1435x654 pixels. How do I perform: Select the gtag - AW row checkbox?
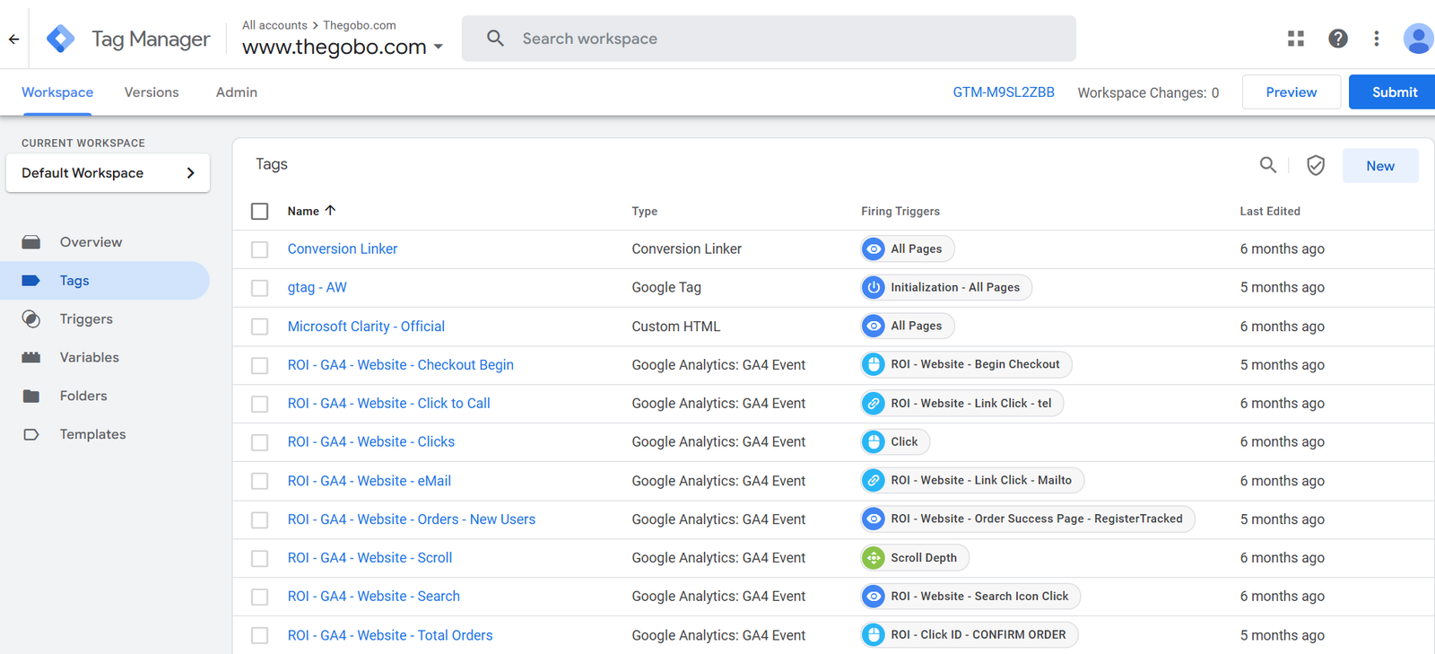(x=260, y=288)
